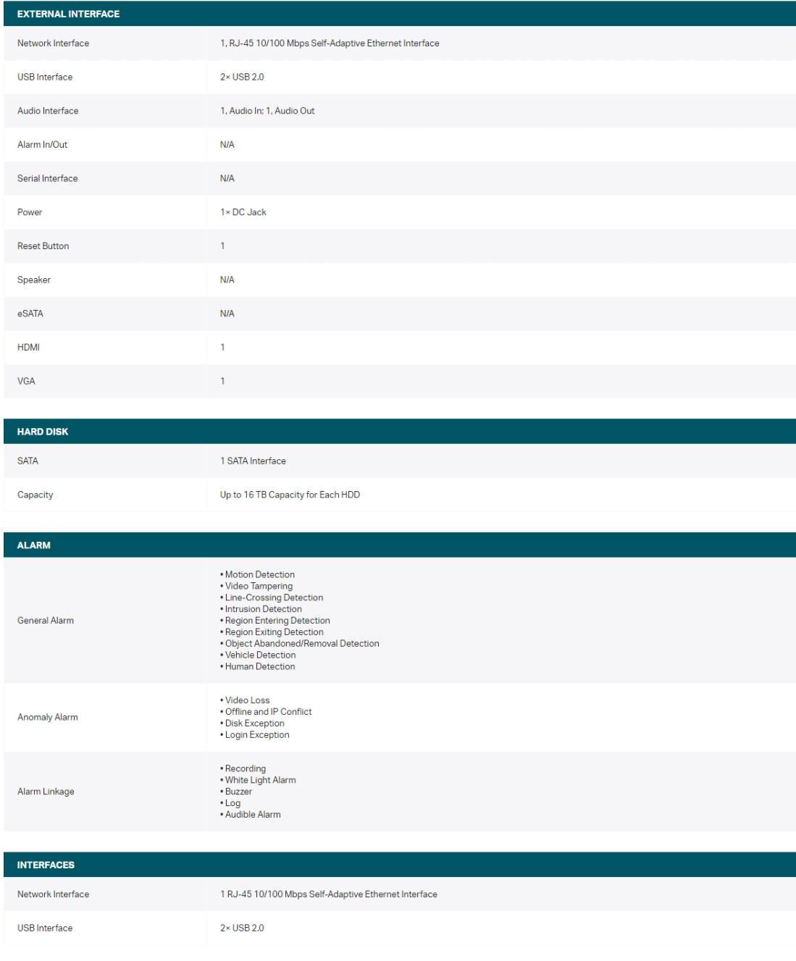Click the ALARM section header

tap(34, 545)
